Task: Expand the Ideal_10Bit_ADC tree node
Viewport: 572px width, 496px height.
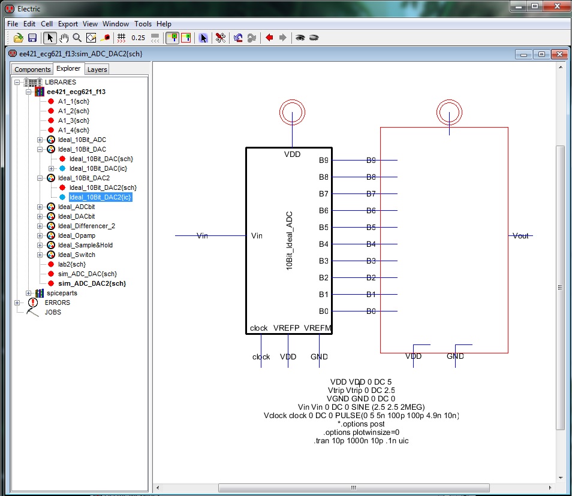Action: click(40, 140)
